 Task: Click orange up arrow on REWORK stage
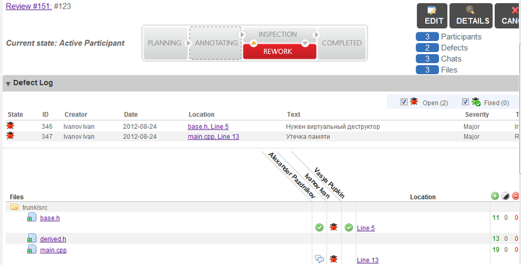click(253, 43)
